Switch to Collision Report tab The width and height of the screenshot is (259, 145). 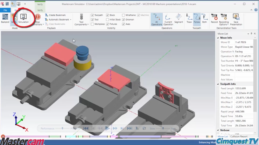tap(239, 136)
